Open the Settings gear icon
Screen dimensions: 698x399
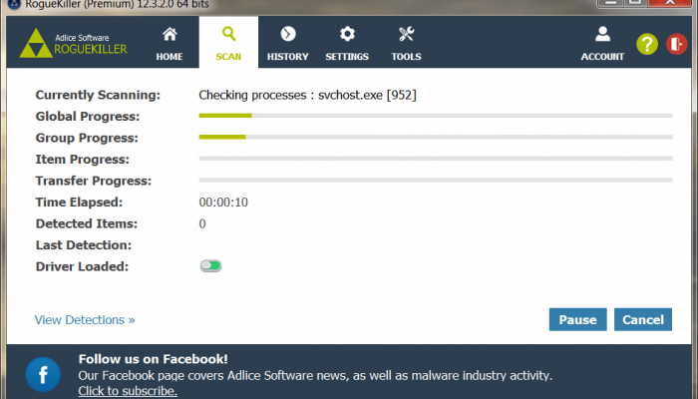coord(346,35)
